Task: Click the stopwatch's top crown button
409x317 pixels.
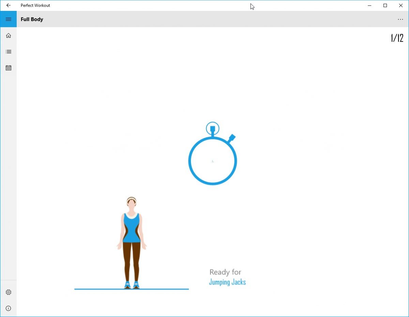Action: (x=213, y=128)
